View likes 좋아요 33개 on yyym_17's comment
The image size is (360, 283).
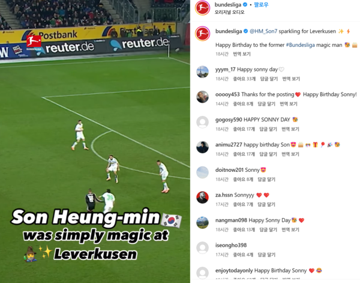244,79
